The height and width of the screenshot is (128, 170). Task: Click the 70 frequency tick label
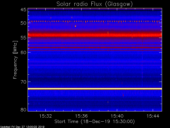coord(23,82)
